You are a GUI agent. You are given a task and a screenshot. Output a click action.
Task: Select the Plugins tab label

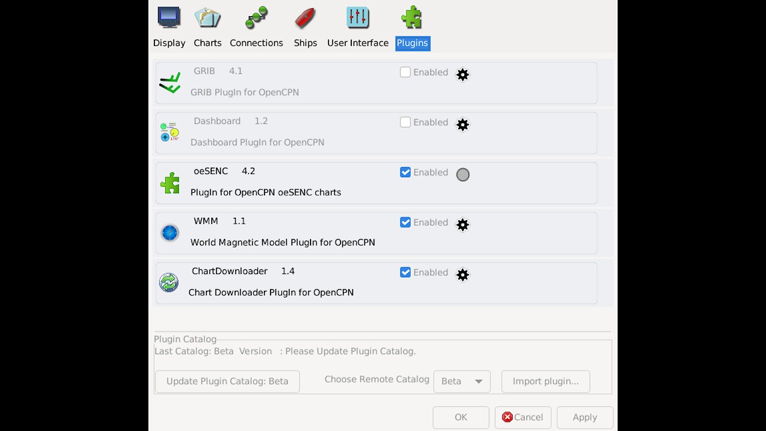point(412,43)
